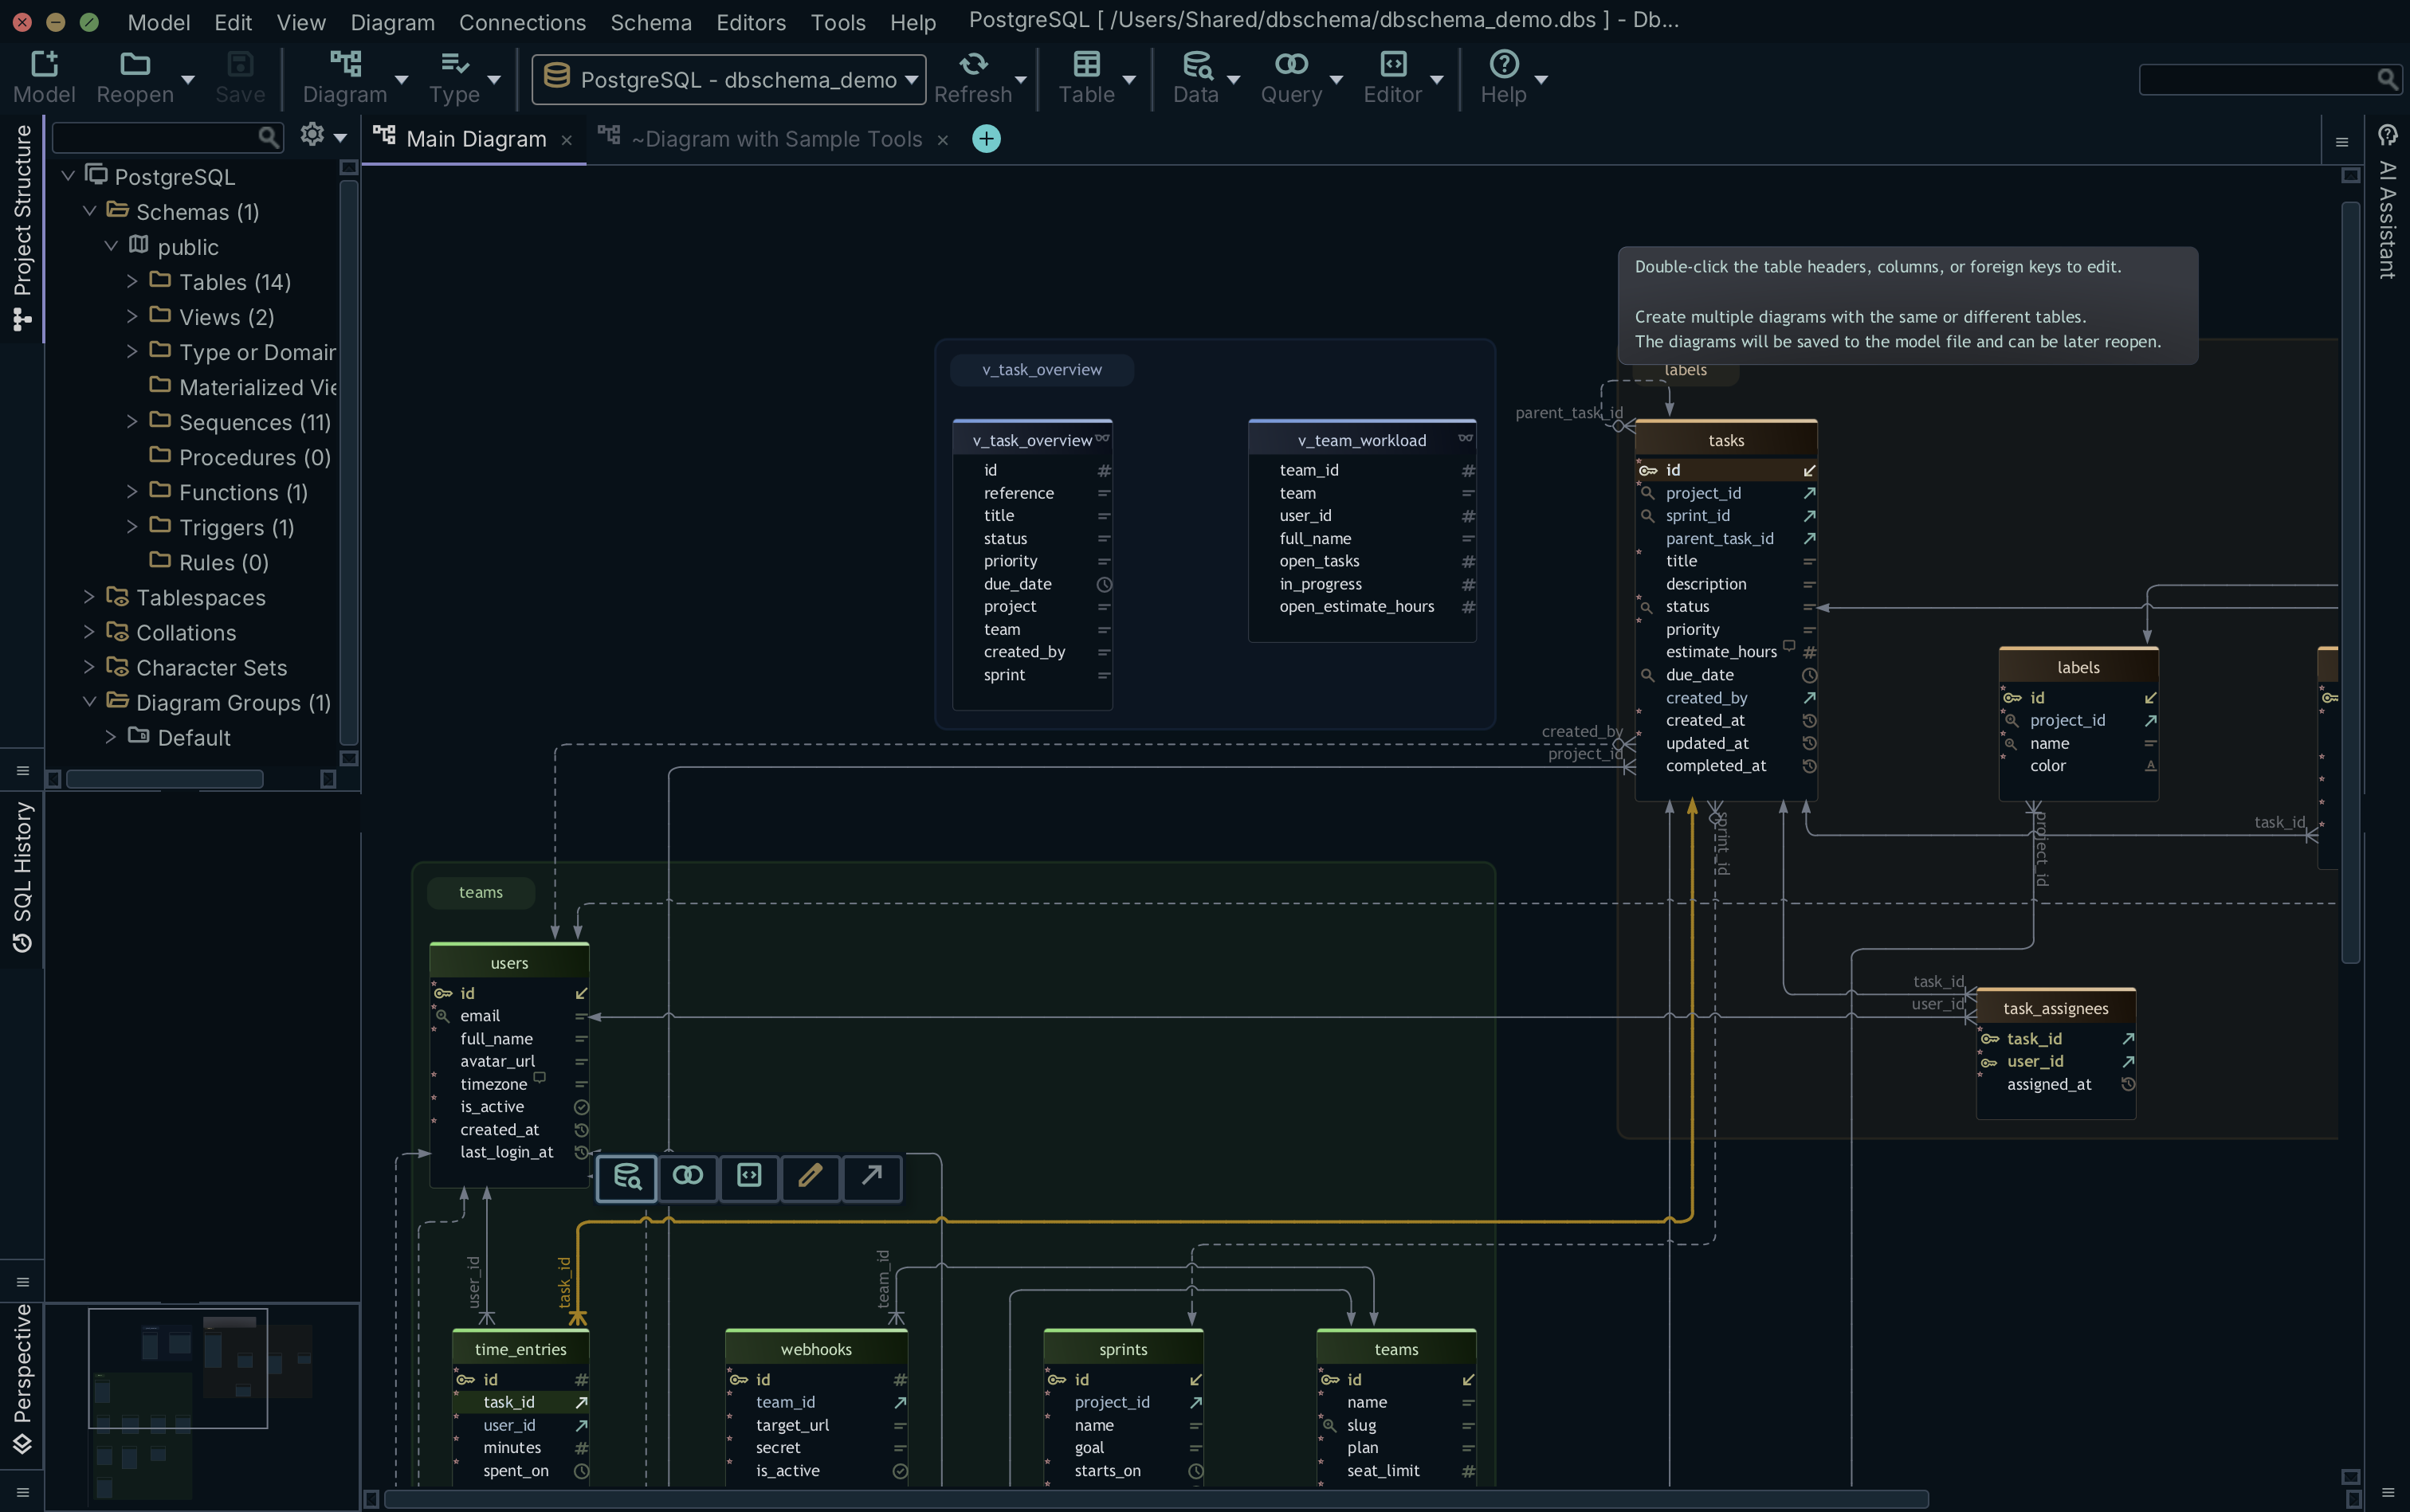Viewport: 2410px width, 1512px height.
Task: Click the top-right search magnifier icon
Action: [x=2387, y=79]
